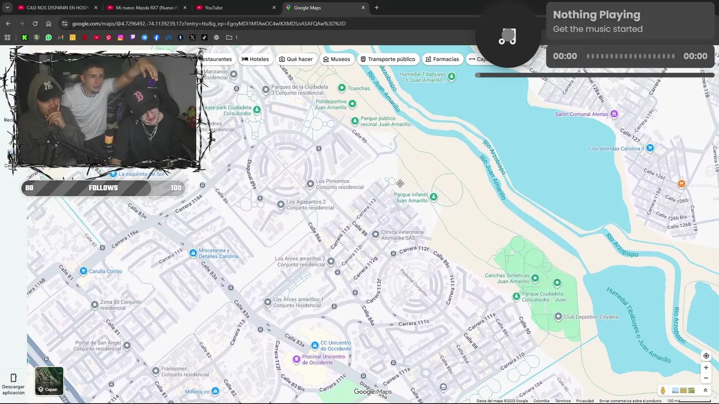Open the Telegram bookmark icon
Image resolution: width=719 pixels, height=404 pixels.
pyautogui.click(x=144, y=38)
